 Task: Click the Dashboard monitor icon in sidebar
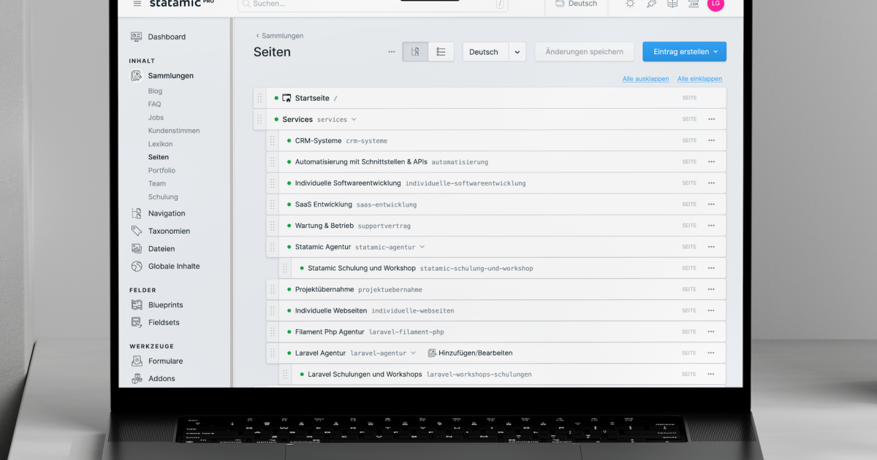coord(136,37)
